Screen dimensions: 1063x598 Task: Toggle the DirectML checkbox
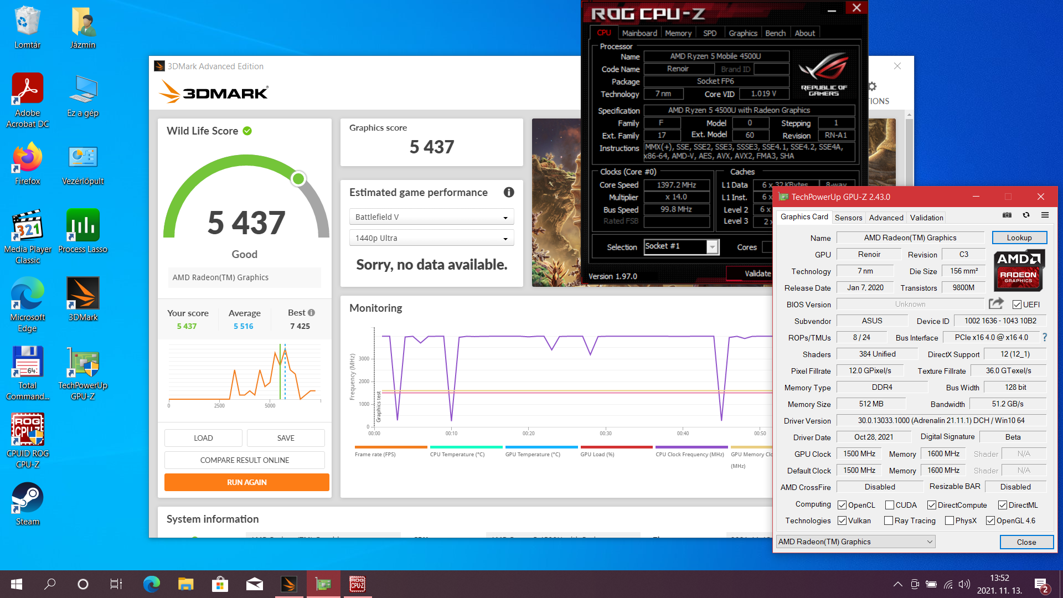[1003, 505]
